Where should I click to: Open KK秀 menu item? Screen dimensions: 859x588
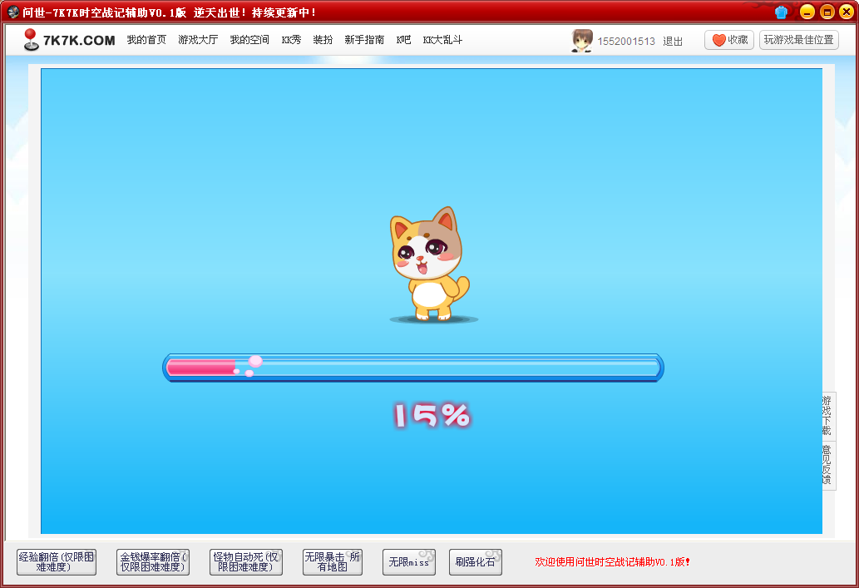click(291, 40)
